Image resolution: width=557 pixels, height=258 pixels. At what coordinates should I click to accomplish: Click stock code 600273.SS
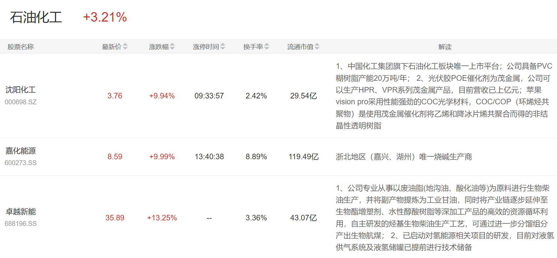coord(21,163)
